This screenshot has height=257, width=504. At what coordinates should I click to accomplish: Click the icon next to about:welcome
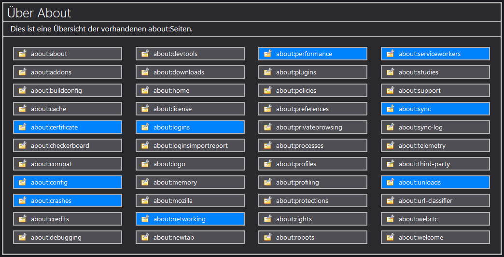390,237
